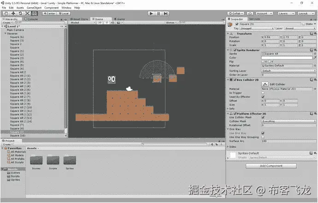The width and height of the screenshot is (318, 203).
Task: Open the Collab dropdown
Action: [236, 13]
